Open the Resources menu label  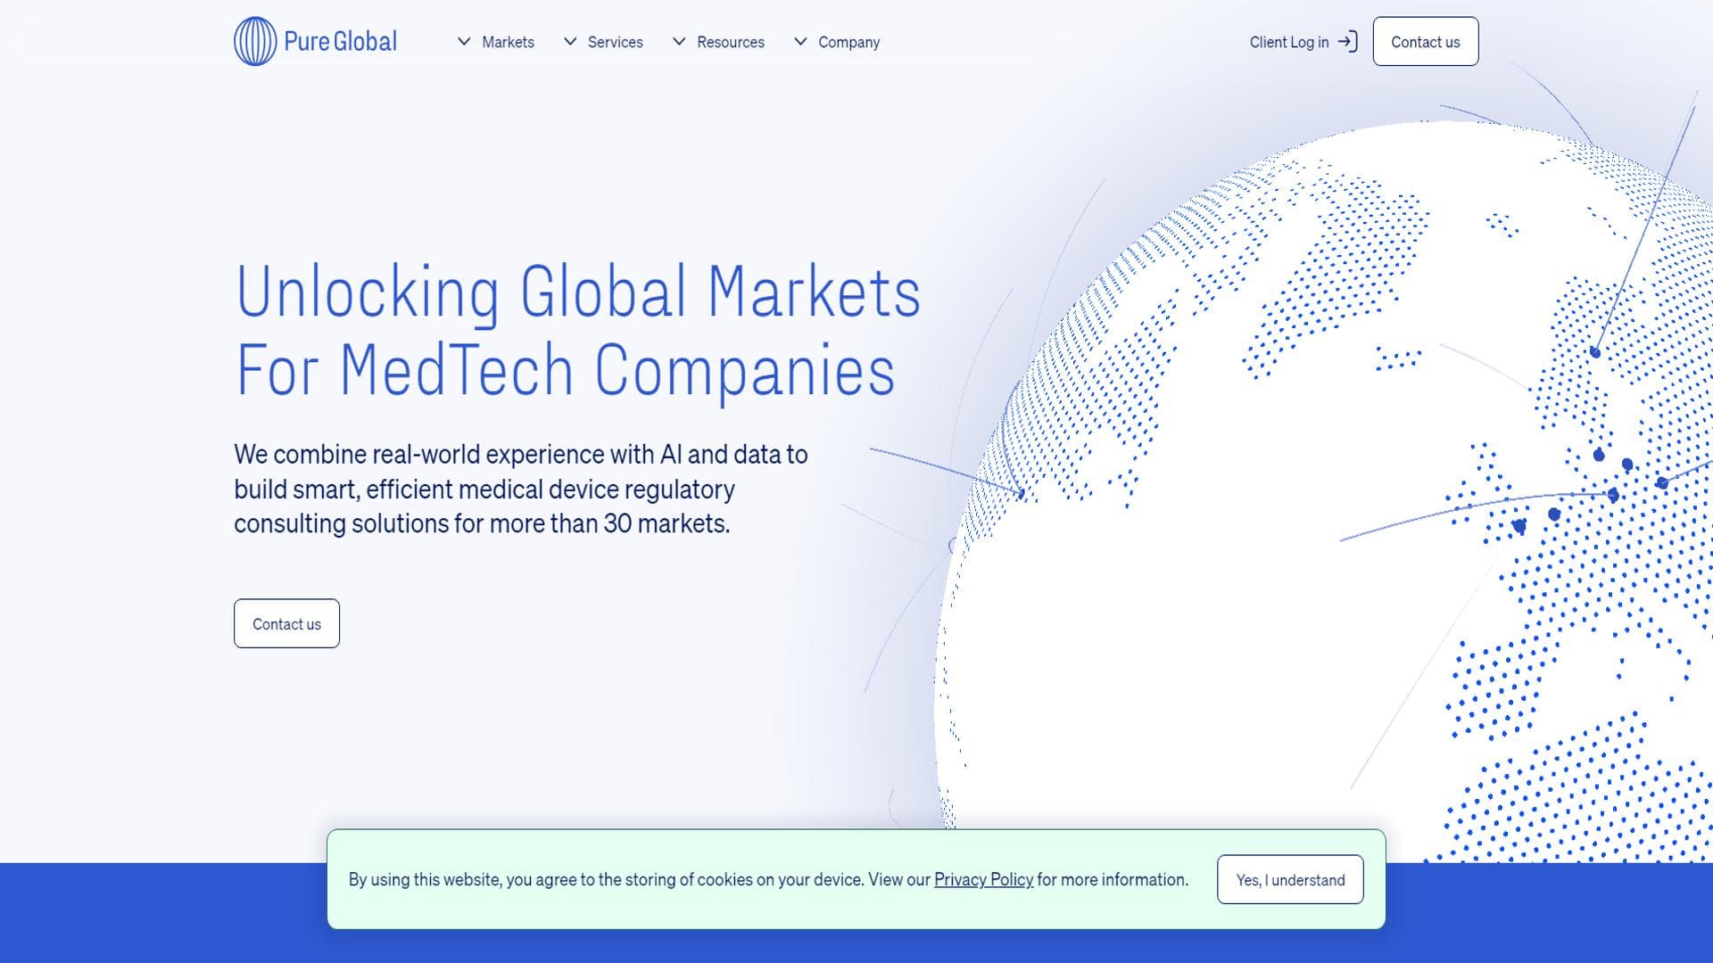[x=730, y=42]
